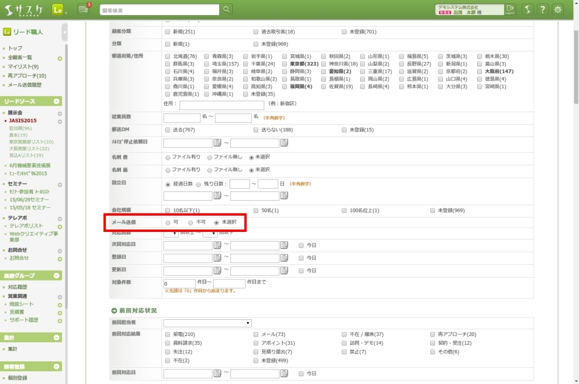This screenshot has width=579, height=384.
Task: Select 残り日数 radio button for 設立日
Action: [x=199, y=184]
